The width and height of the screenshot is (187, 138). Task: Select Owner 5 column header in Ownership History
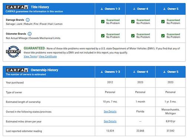[x=171, y=72]
